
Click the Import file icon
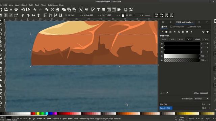[23, 9]
